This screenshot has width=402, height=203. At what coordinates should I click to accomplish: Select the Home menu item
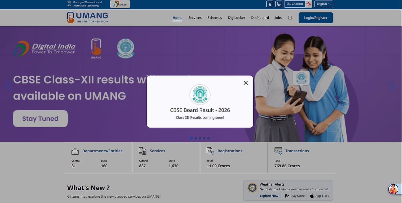click(178, 18)
